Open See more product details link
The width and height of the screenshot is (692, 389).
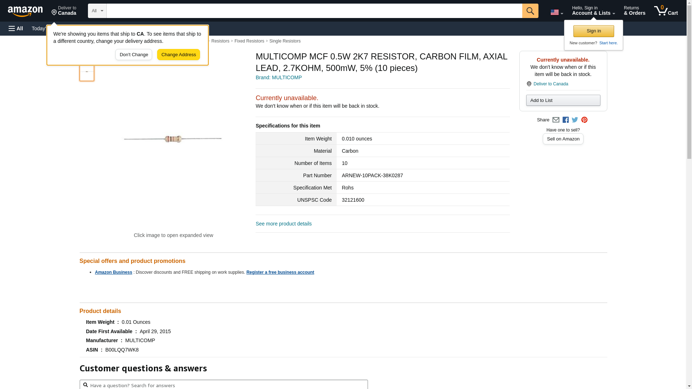coord(283,224)
